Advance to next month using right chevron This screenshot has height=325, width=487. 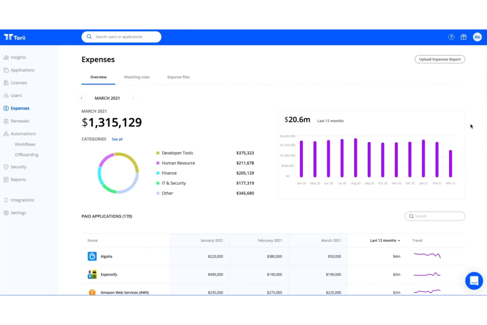pos(133,98)
